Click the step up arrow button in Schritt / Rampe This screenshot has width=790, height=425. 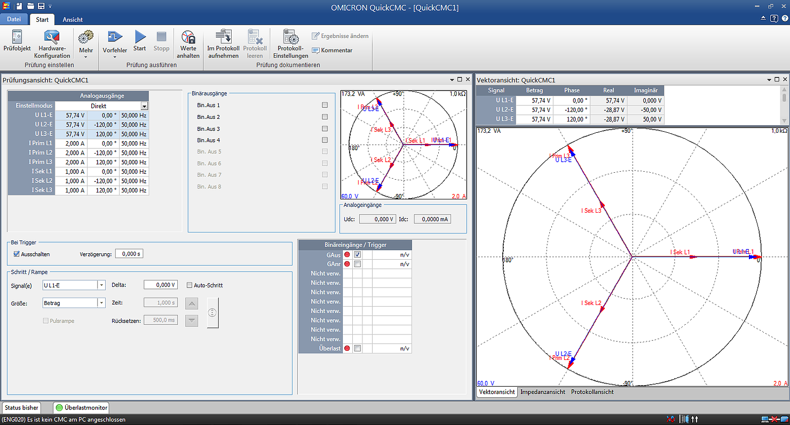(192, 304)
